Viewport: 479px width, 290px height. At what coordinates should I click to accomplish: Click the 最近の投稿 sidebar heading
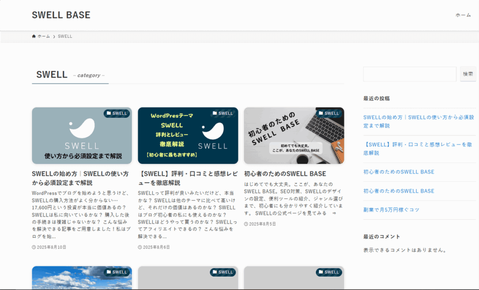point(377,98)
